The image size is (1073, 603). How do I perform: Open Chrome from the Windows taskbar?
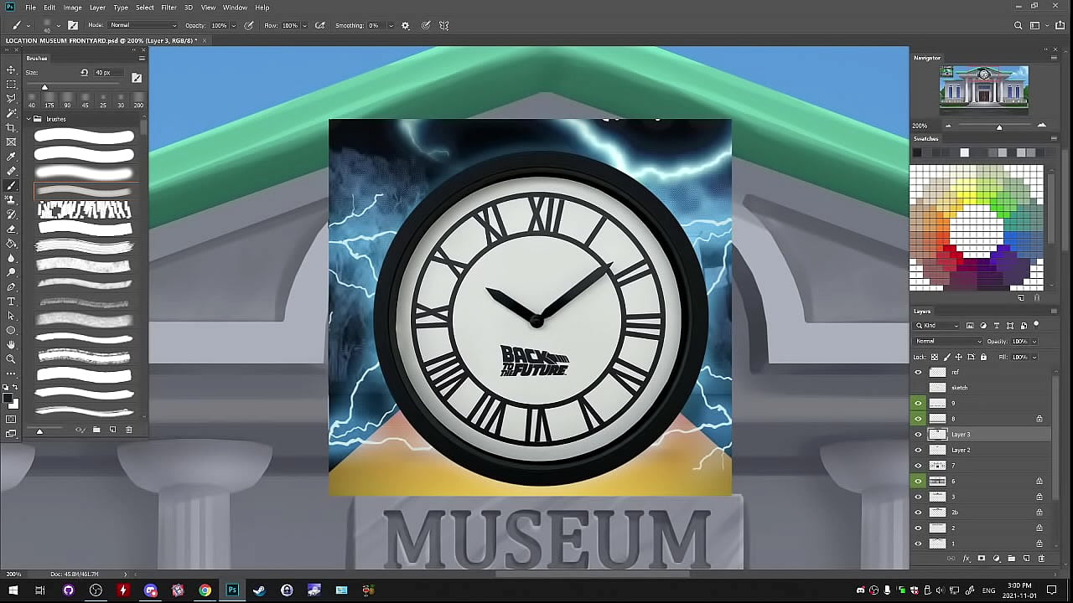click(205, 590)
